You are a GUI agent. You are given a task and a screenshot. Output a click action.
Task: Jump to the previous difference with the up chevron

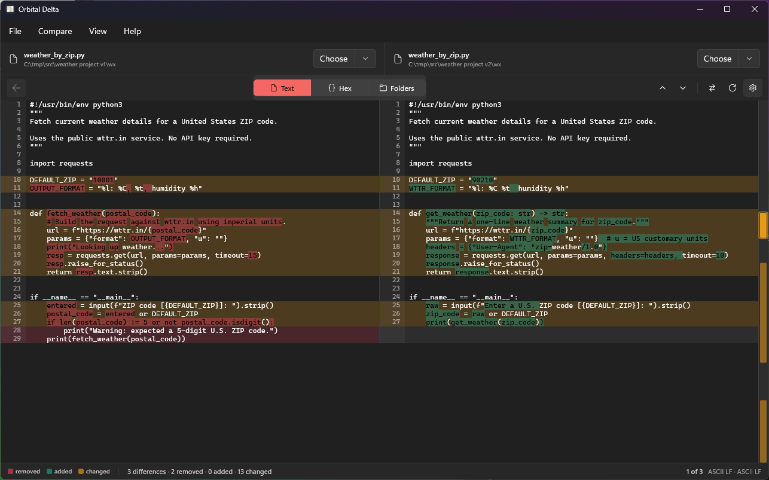click(x=663, y=88)
